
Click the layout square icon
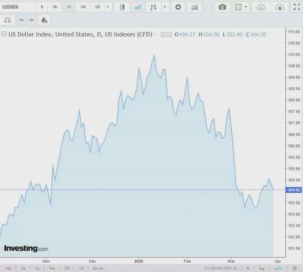tap(238, 7)
